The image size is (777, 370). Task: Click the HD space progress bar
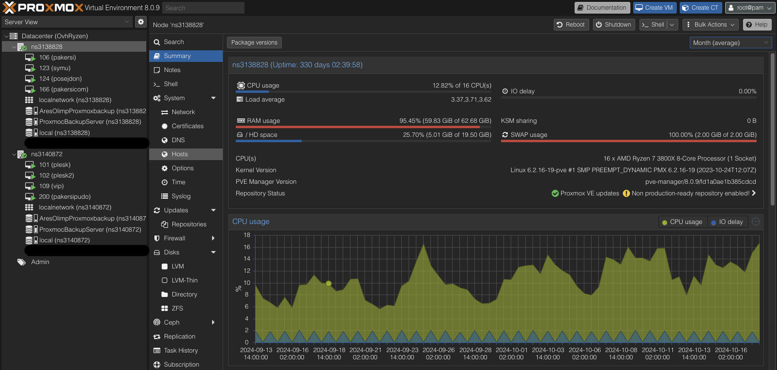click(364, 141)
